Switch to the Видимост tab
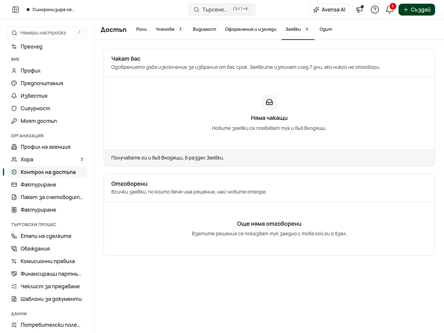444x333 pixels. click(205, 29)
